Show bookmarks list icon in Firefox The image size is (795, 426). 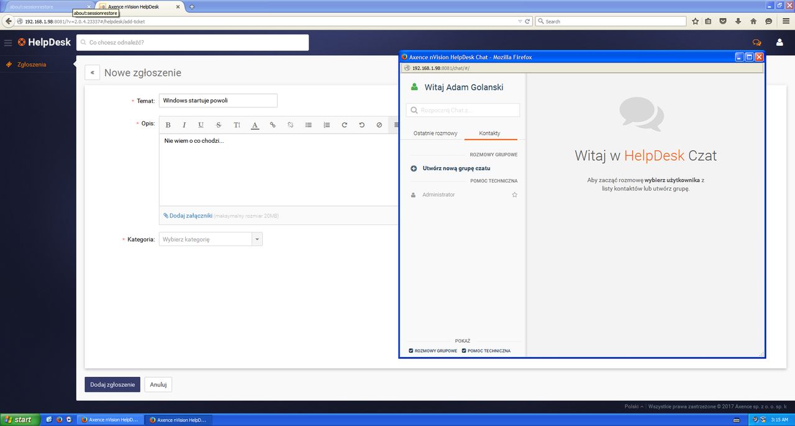pyautogui.click(x=709, y=21)
